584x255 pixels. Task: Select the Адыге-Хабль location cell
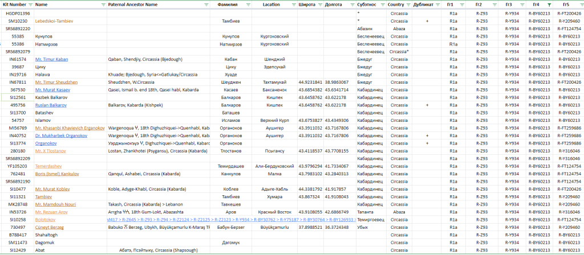(274, 189)
